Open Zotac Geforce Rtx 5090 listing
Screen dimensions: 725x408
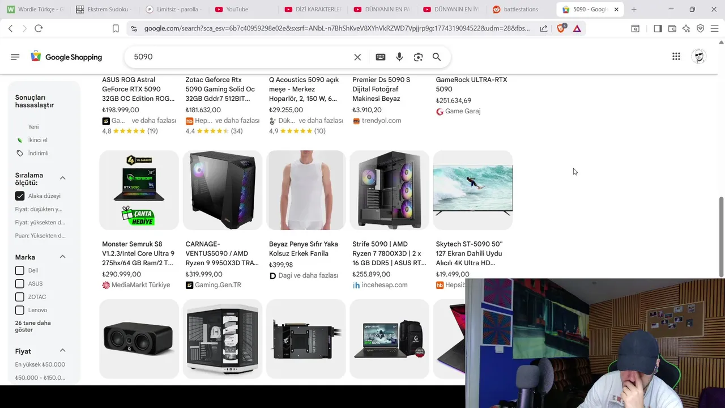221,89
